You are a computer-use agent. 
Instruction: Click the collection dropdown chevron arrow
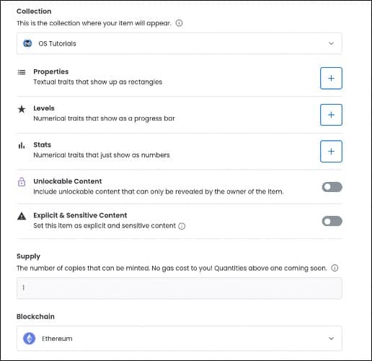[x=331, y=43]
